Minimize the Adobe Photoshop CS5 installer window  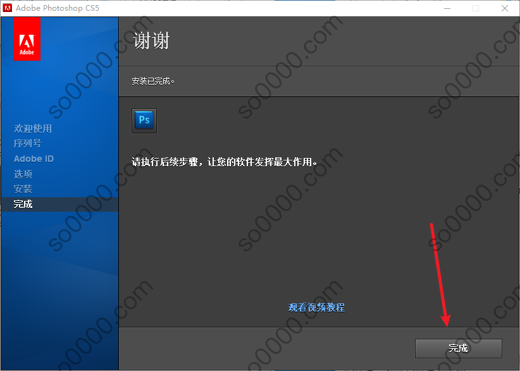(x=447, y=8)
